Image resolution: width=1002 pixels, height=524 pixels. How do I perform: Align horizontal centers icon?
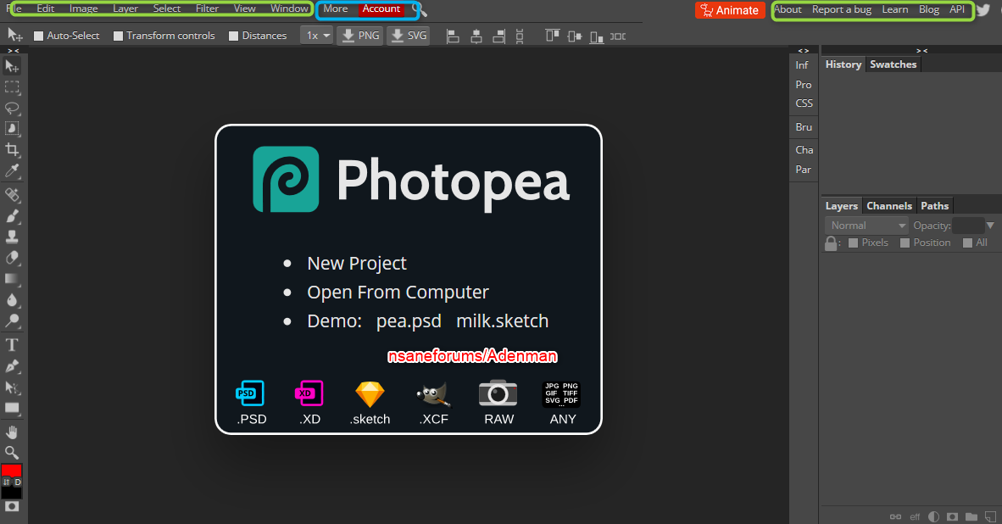[x=476, y=36]
